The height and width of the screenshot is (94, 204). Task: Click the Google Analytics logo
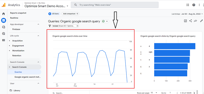4,5
